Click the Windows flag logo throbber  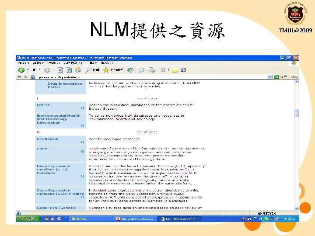pos(294,63)
